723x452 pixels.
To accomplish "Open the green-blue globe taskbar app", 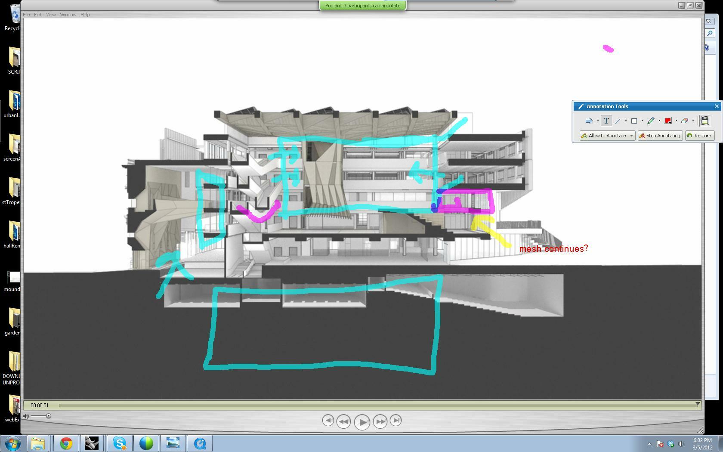I will [146, 443].
